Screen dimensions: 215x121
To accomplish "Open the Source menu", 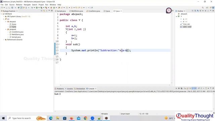I will pyautogui.click(x=12, y=5).
